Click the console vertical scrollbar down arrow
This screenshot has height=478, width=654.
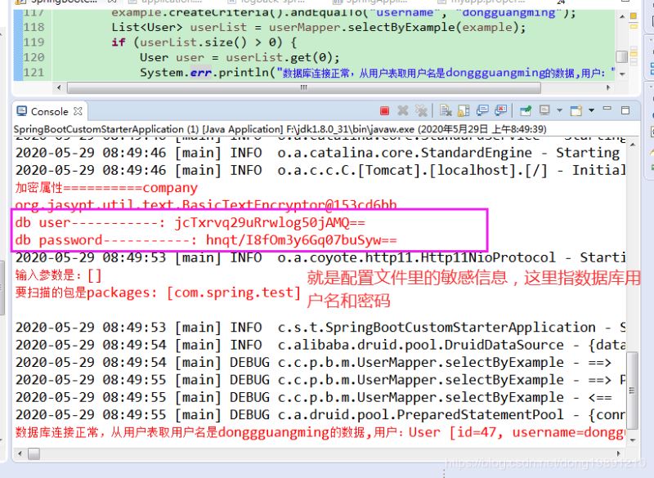click(x=633, y=440)
